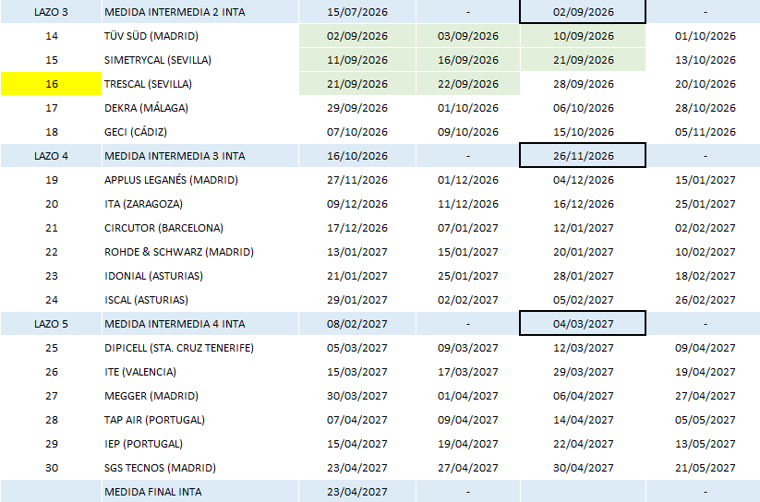Select green cell 16/09/2026

(x=468, y=60)
